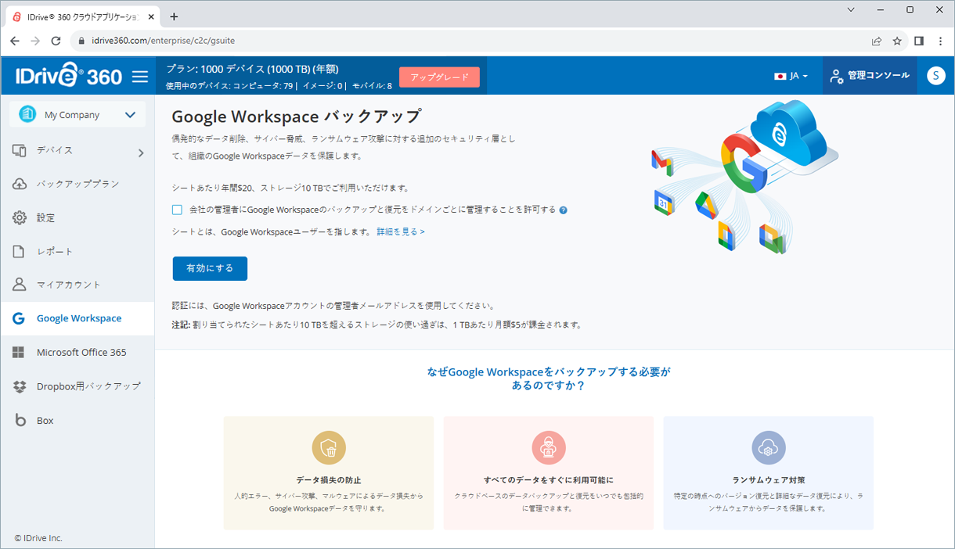Click the ランサムウェア対策 card

coord(769,473)
